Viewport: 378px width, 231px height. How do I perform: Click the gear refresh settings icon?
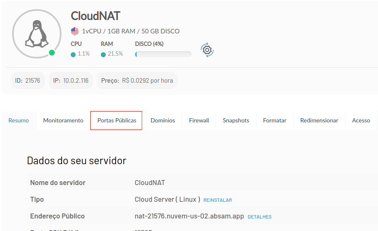pos(207,50)
